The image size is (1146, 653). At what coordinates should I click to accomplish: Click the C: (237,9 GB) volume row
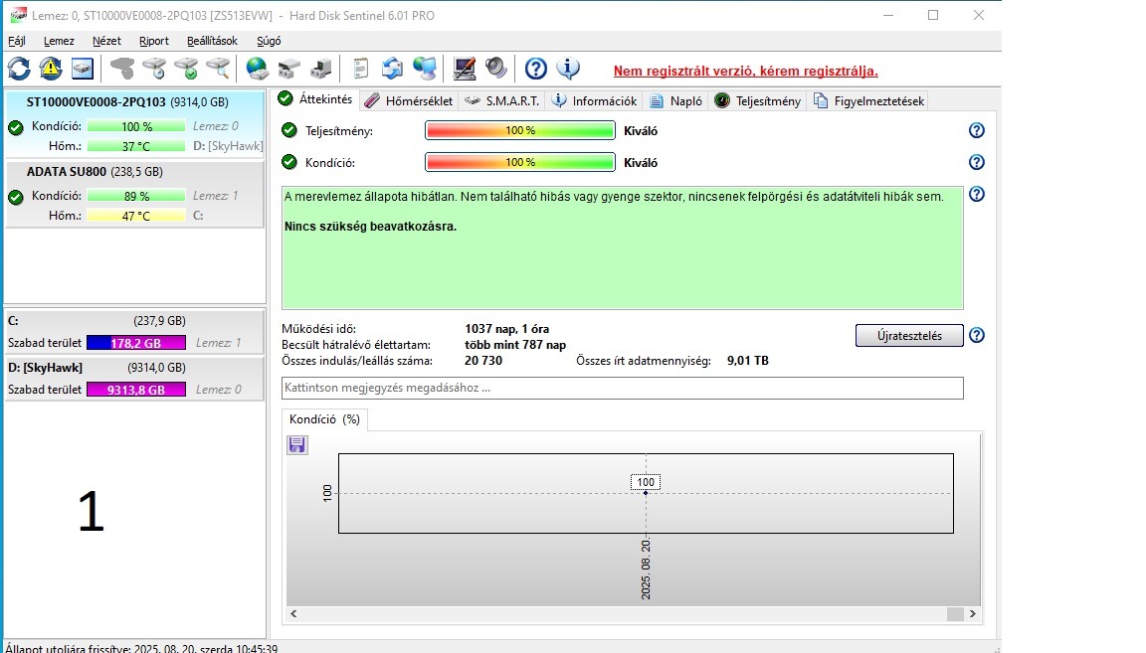[x=134, y=332]
